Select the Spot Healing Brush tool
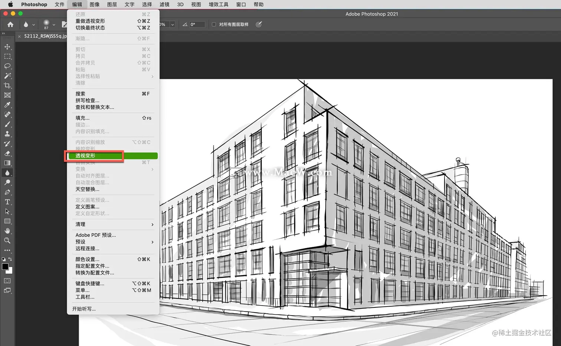 [x=7, y=114]
